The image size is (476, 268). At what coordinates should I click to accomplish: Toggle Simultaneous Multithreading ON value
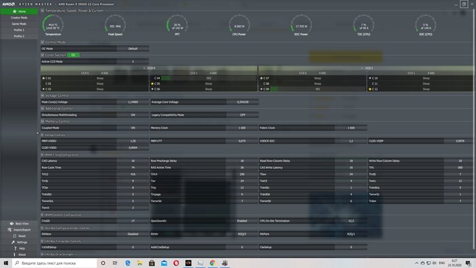133,115
